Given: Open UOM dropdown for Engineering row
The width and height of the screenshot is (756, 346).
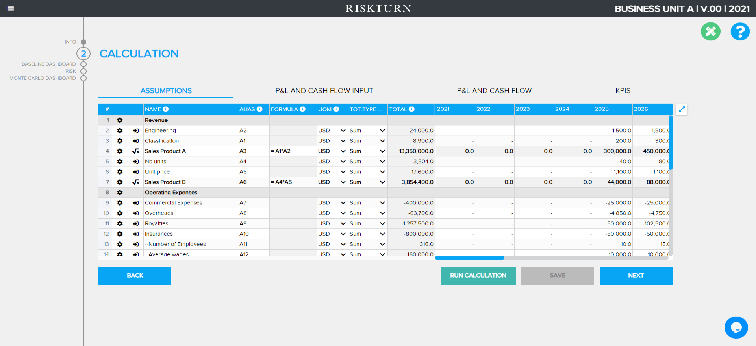Looking at the screenshot, I should pos(332,131).
